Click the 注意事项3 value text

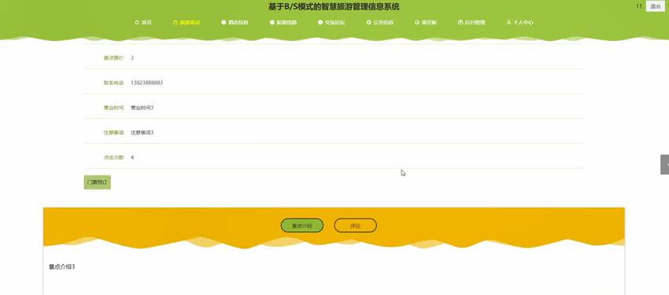click(x=142, y=133)
